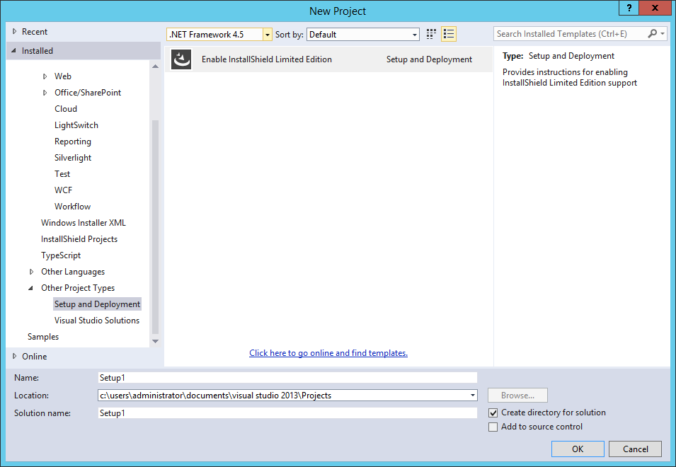Select the TypeScript category
The image size is (676, 467).
click(61, 255)
